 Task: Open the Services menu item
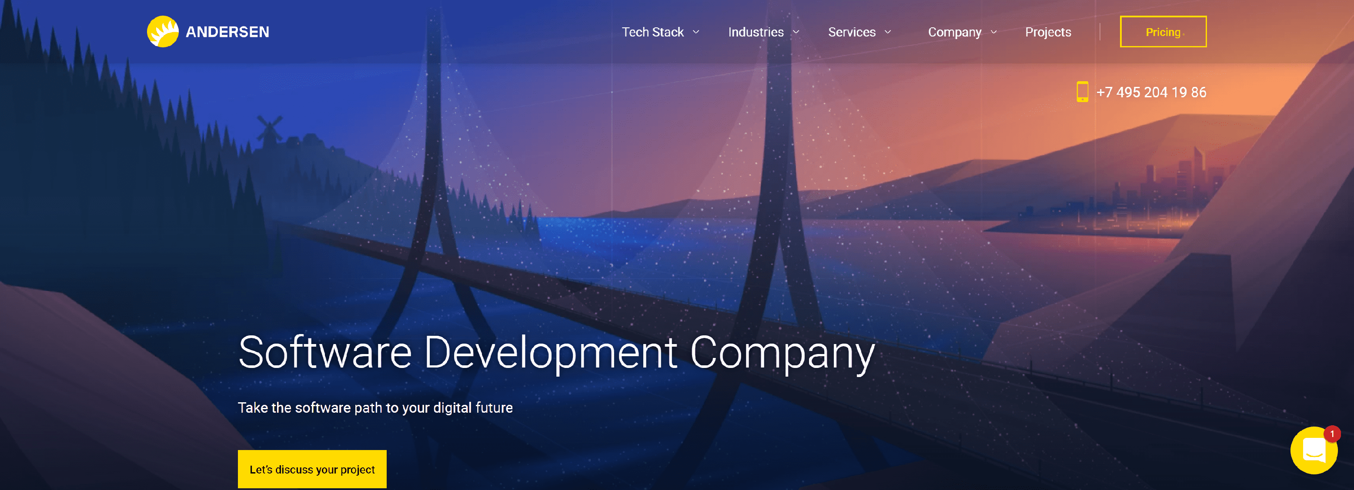(852, 32)
